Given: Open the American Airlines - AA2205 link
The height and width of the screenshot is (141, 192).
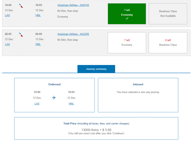Looking at the screenshot, I should pyautogui.click(x=73, y=34).
